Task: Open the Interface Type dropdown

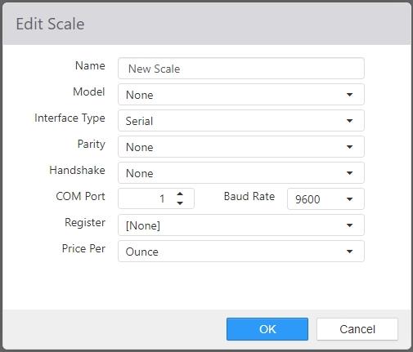Action: tap(241, 121)
